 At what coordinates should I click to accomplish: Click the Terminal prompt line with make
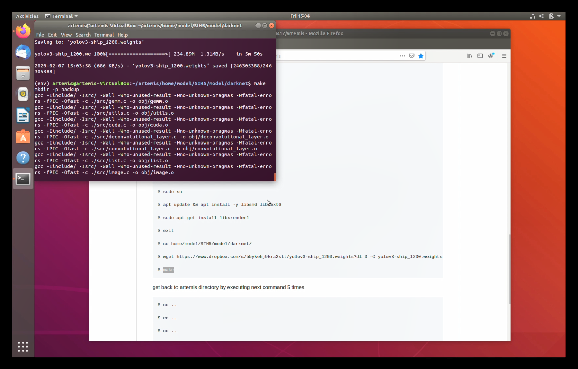point(150,83)
